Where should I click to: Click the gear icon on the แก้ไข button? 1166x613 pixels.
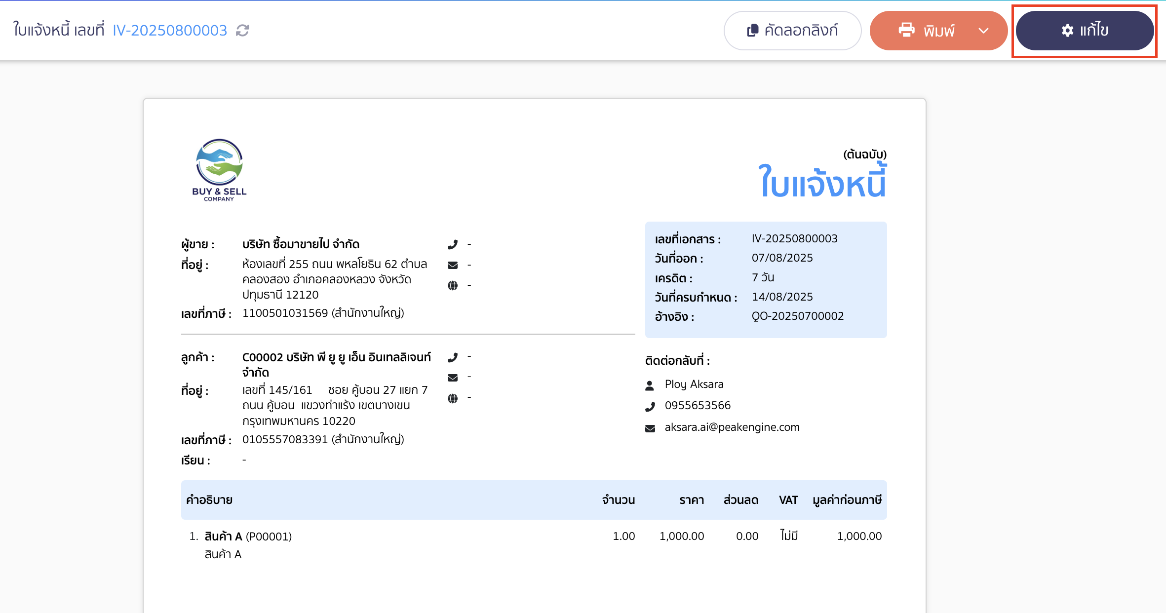tap(1067, 31)
